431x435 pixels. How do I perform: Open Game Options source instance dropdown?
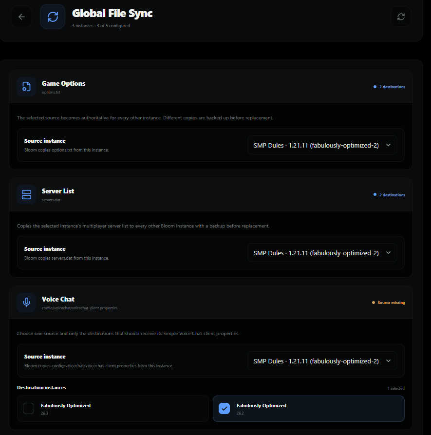click(322, 145)
